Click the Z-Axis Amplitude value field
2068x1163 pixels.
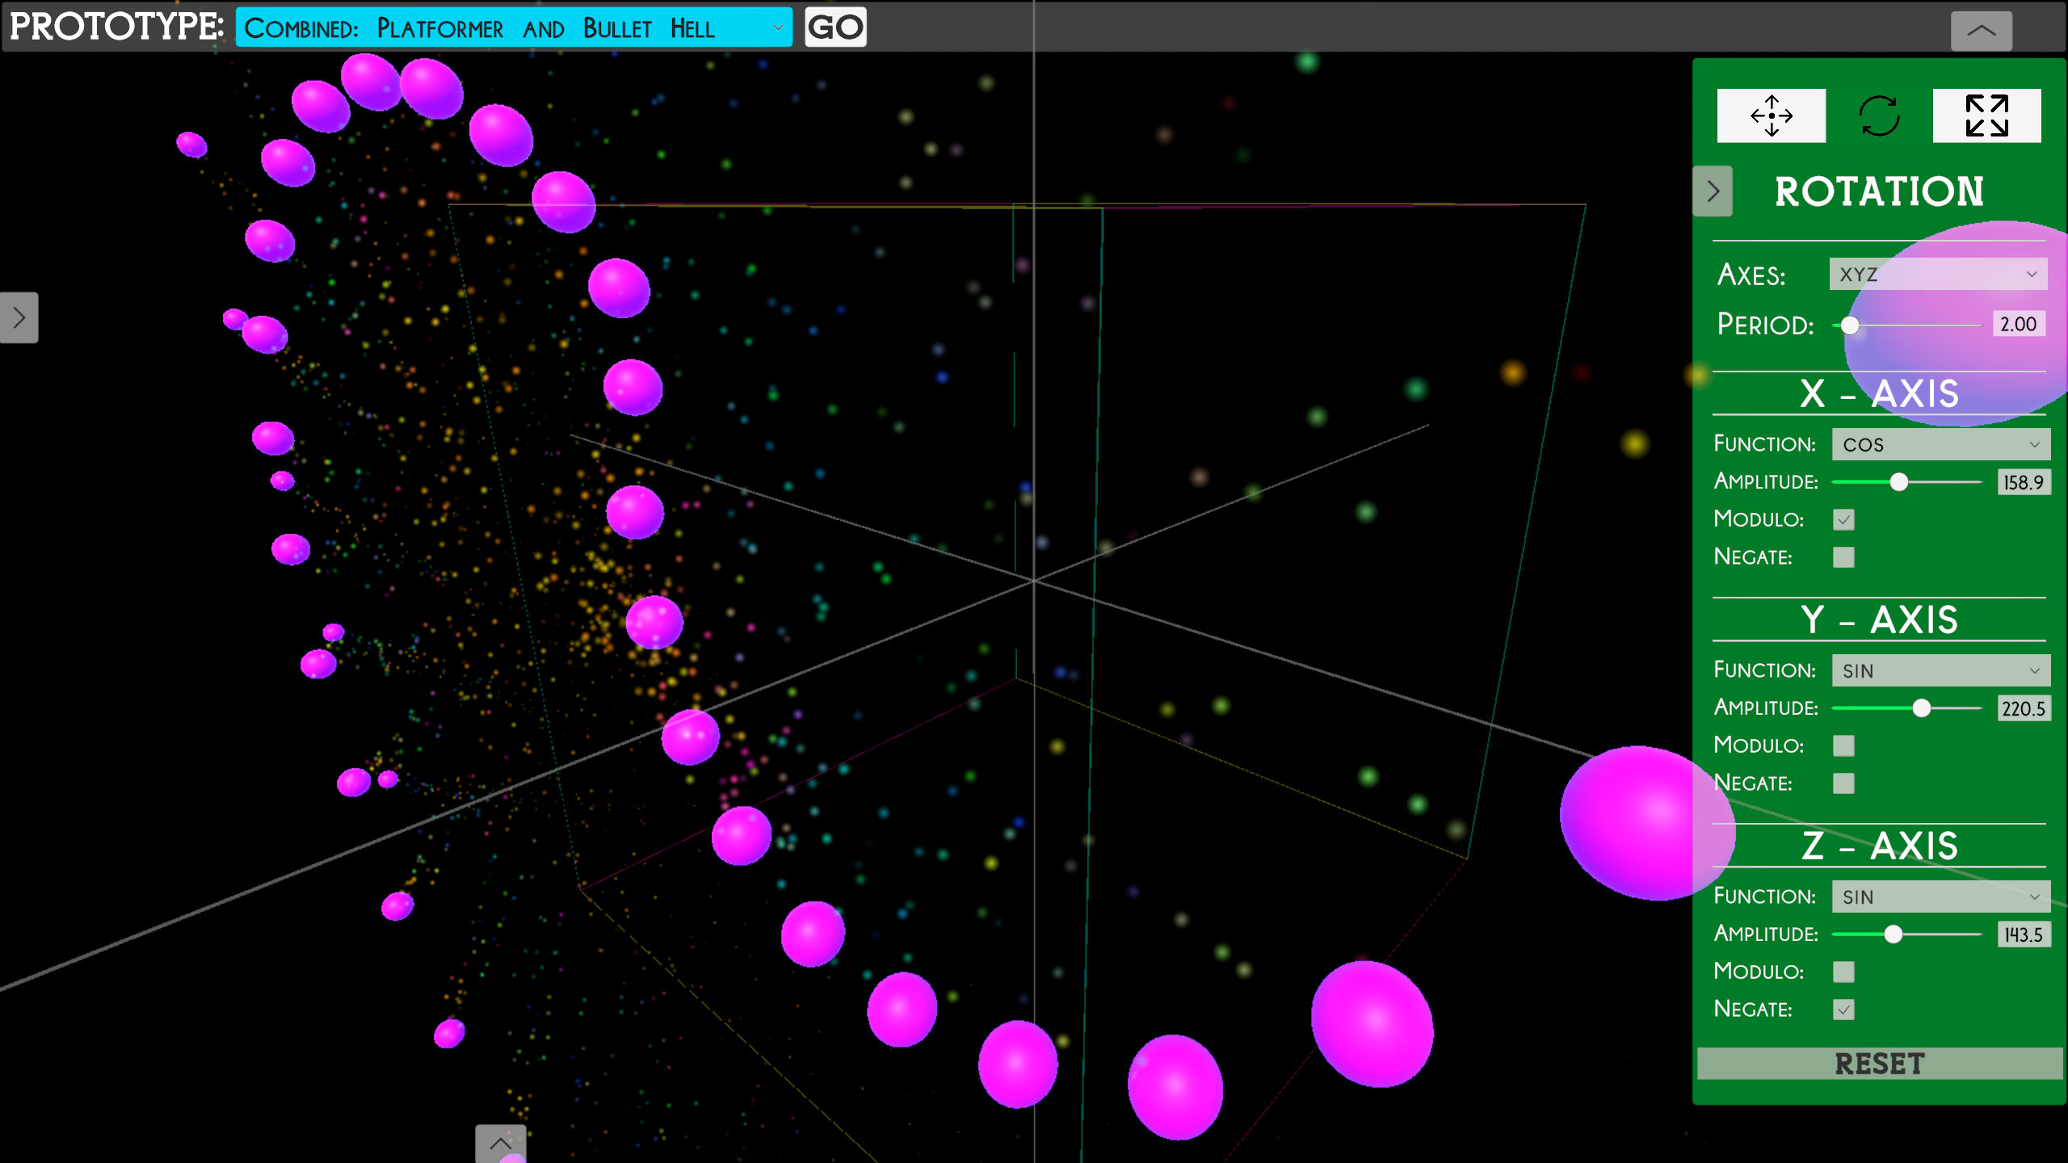2023,934
